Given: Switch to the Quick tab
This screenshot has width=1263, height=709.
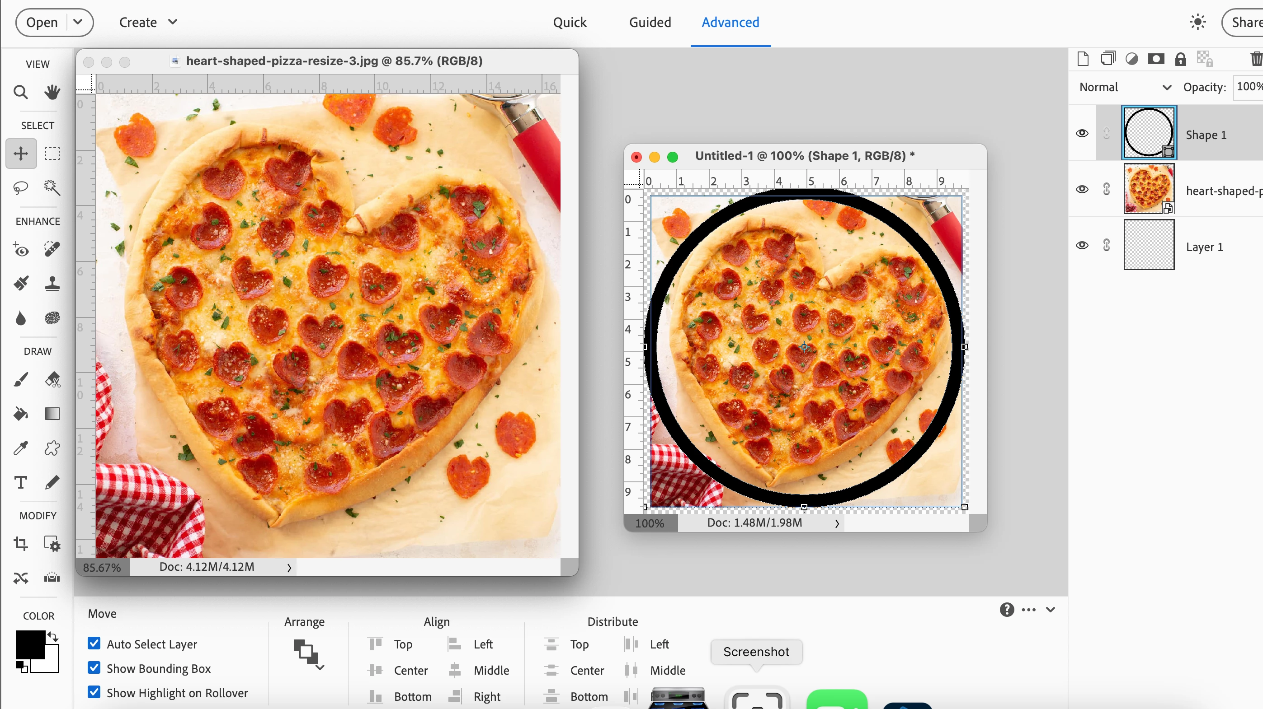Looking at the screenshot, I should click(x=569, y=23).
